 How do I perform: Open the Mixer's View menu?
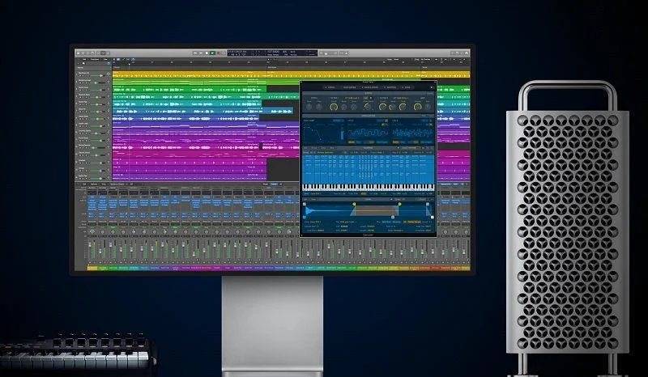104,184
